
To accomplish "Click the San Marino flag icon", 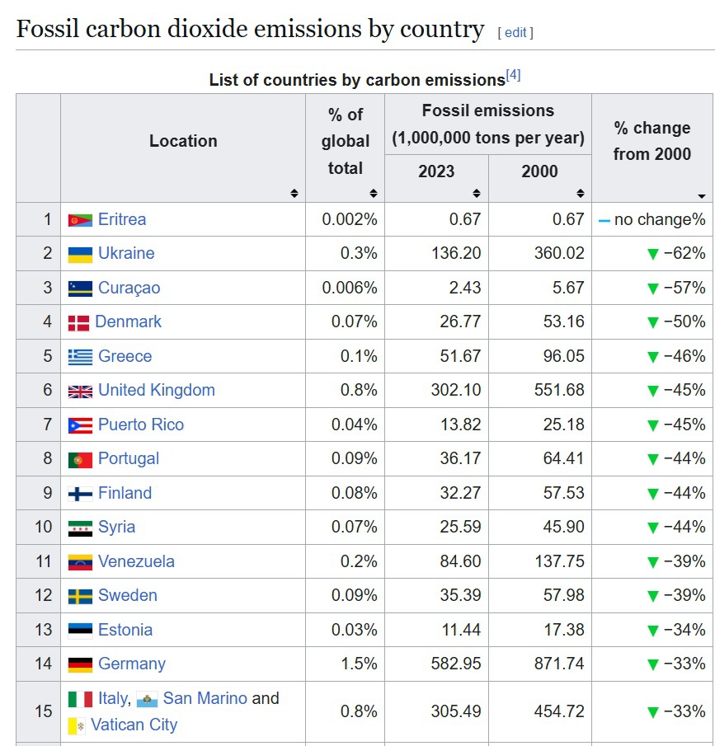I will pos(147,700).
